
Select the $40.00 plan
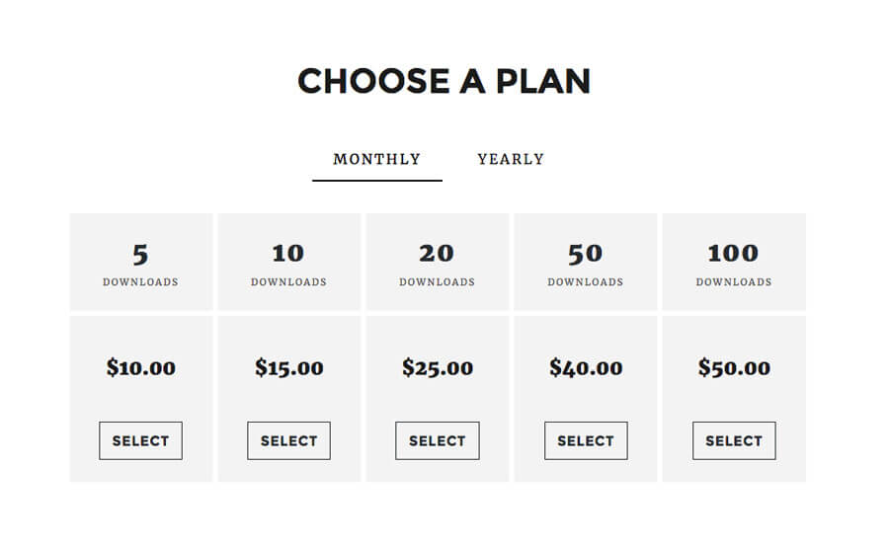pyautogui.click(x=586, y=440)
